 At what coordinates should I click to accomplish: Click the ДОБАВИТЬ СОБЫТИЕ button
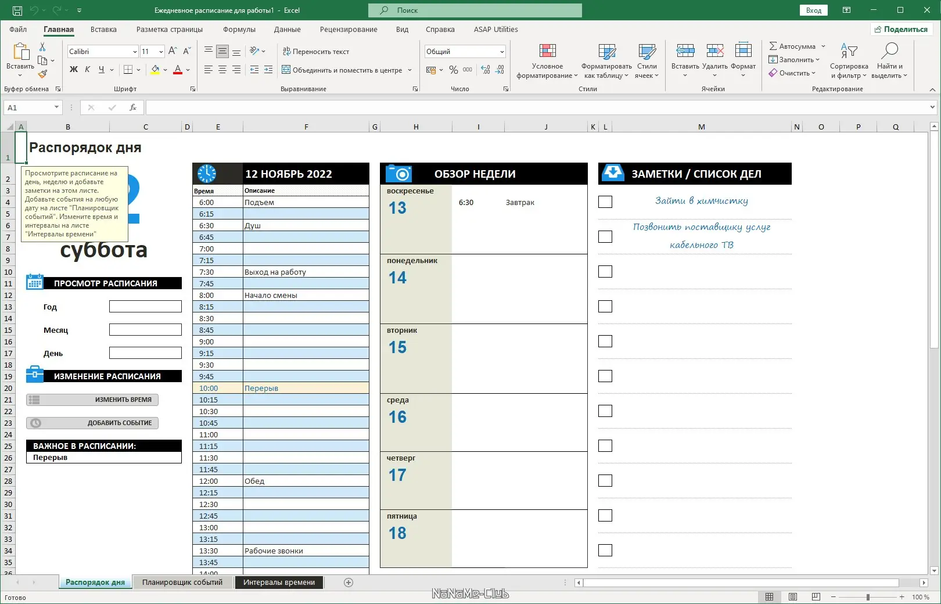click(92, 423)
